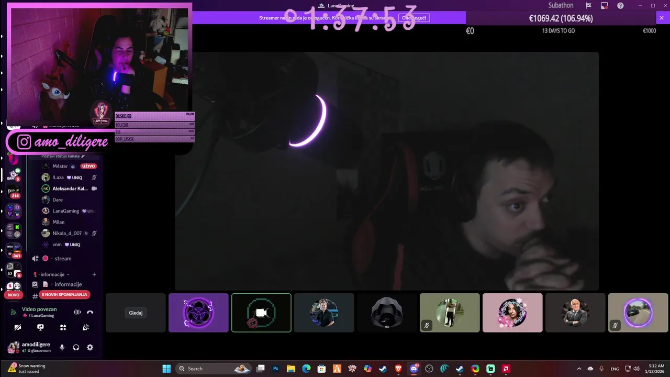Jump to 5 novih spominjanja mentions
The image size is (670, 377).
65,295
